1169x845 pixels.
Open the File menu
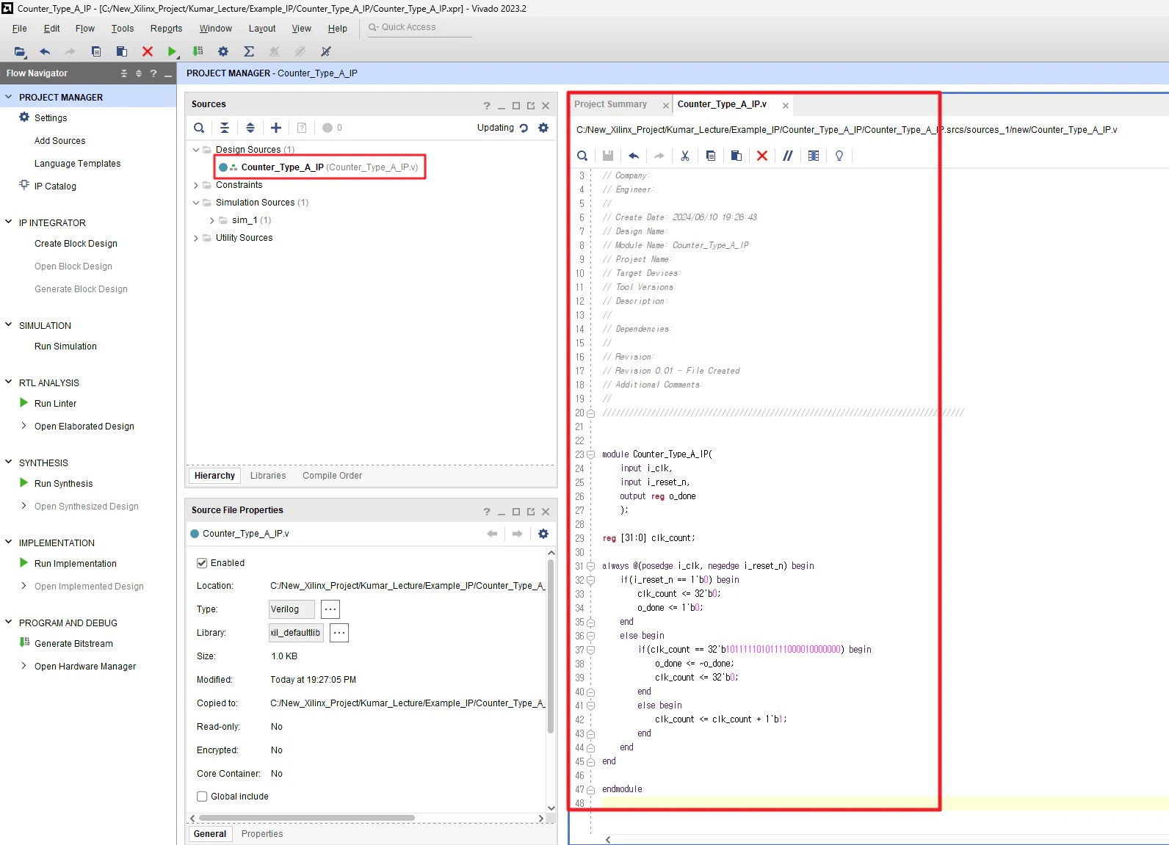(x=20, y=29)
